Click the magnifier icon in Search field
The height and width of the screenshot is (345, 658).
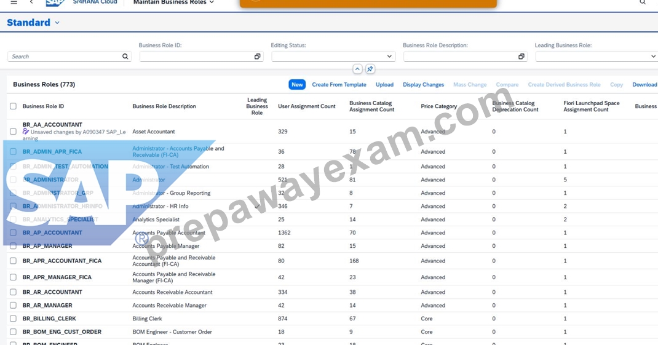(x=125, y=56)
